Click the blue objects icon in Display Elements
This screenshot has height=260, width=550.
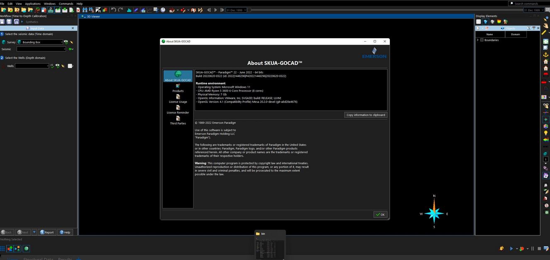(486, 22)
